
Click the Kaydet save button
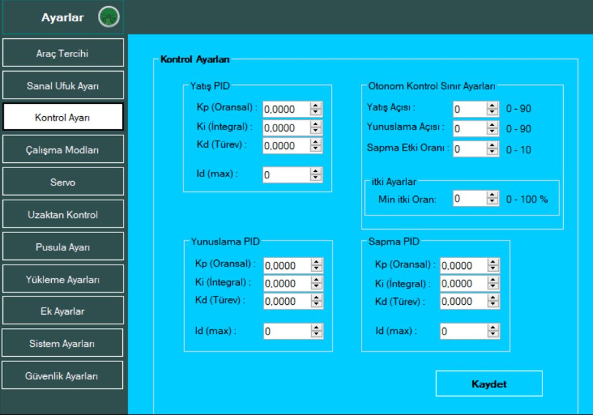[x=489, y=383]
